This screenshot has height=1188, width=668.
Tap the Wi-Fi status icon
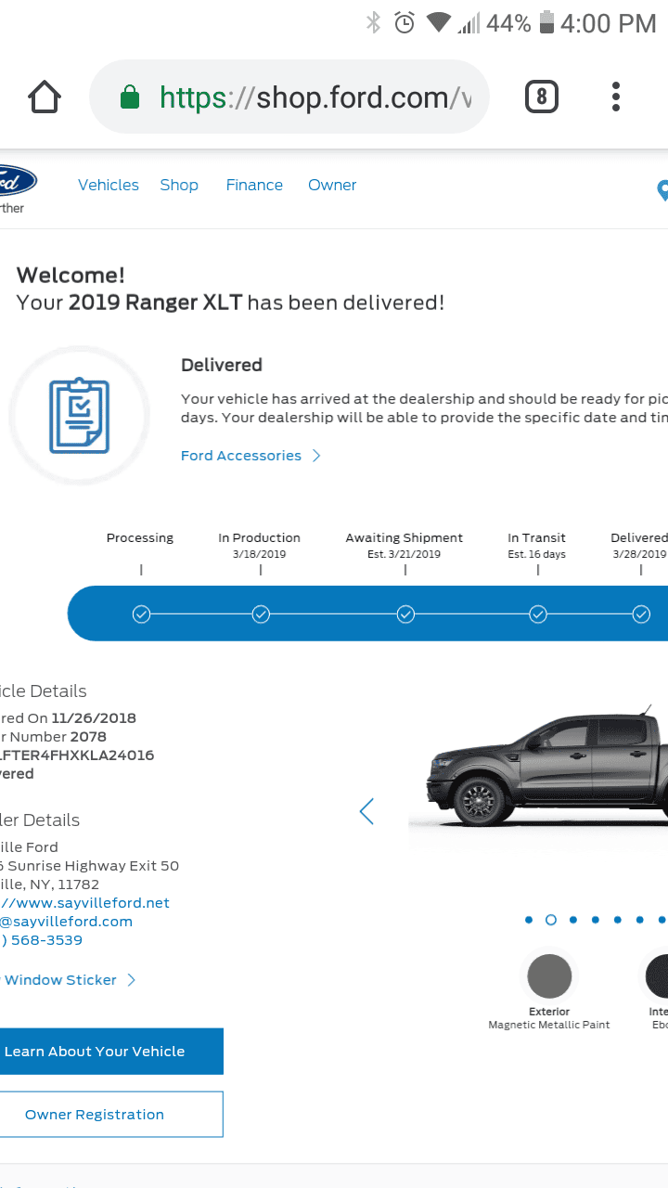[x=438, y=23]
